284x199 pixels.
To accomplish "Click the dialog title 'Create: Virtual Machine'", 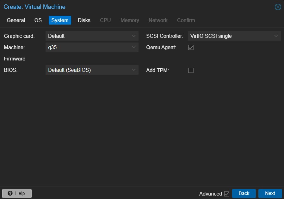I will pos(34,7).
